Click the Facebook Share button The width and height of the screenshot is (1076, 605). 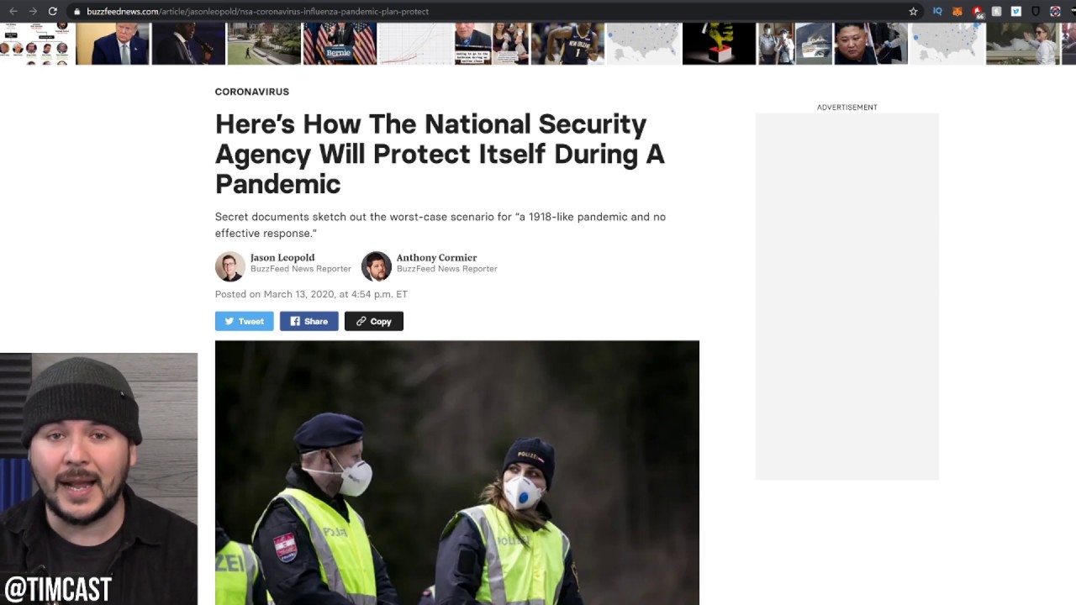309,321
